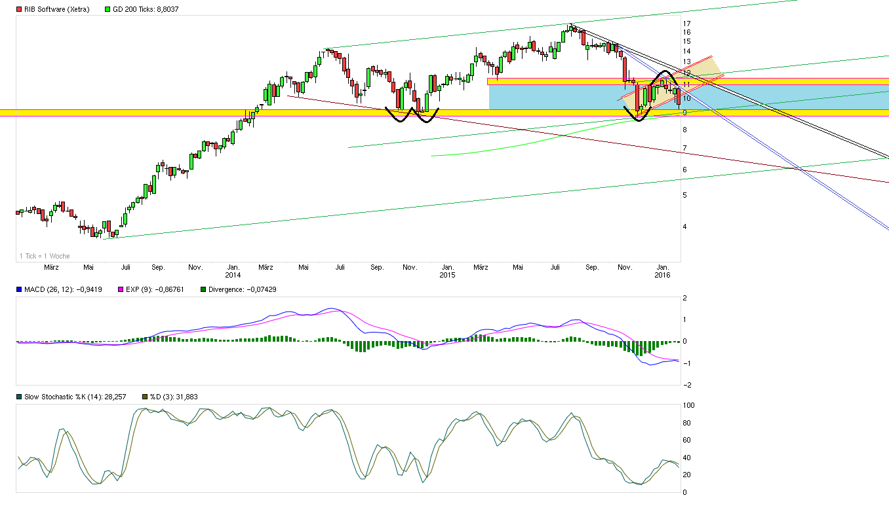The width and height of the screenshot is (889, 506).
Task: Select the "EXP (9): -0,86761" label
Action: tap(156, 289)
